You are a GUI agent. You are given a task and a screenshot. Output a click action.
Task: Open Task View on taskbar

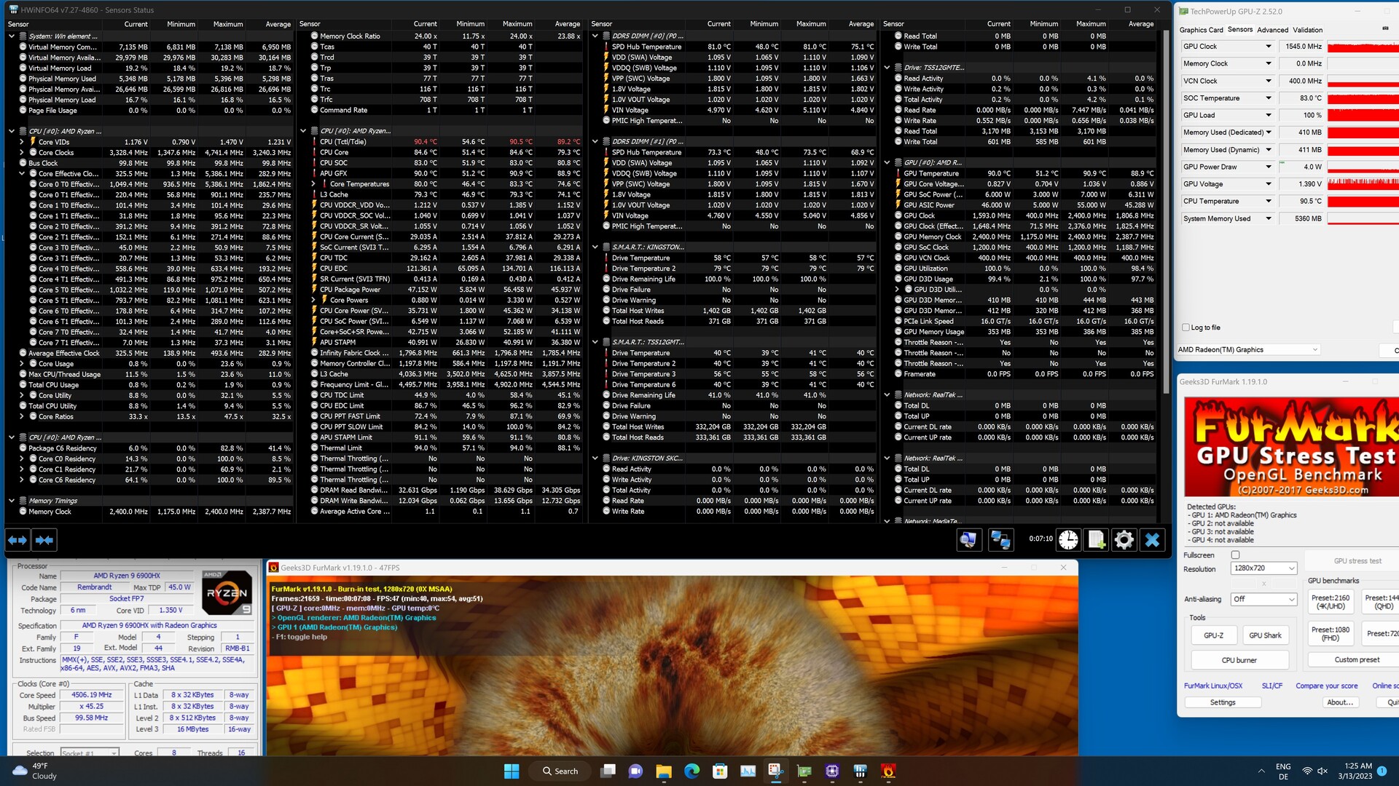pos(608,771)
